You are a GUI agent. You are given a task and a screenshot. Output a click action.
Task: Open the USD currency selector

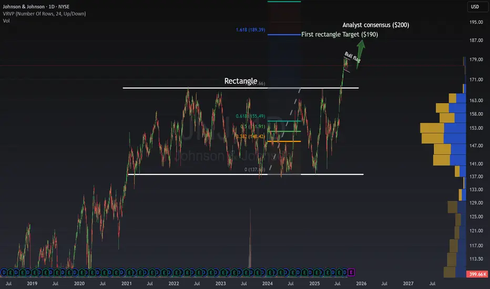pyautogui.click(x=477, y=6)
